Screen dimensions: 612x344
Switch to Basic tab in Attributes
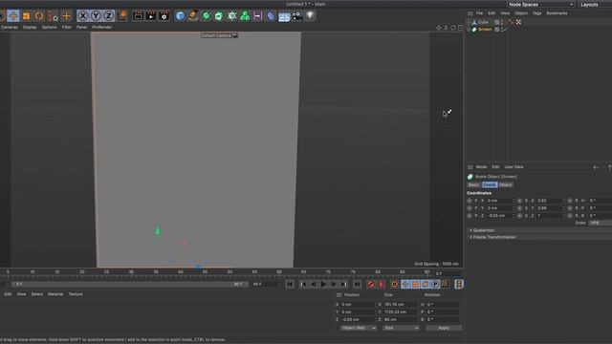click(474, 184)
